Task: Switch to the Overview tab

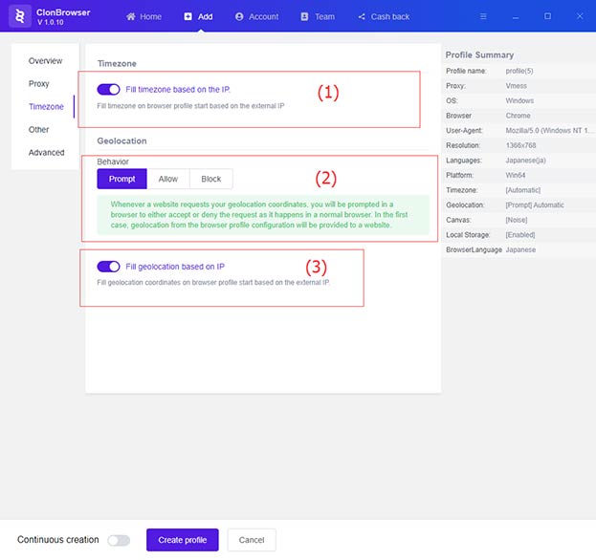Action: click(45, 61)
